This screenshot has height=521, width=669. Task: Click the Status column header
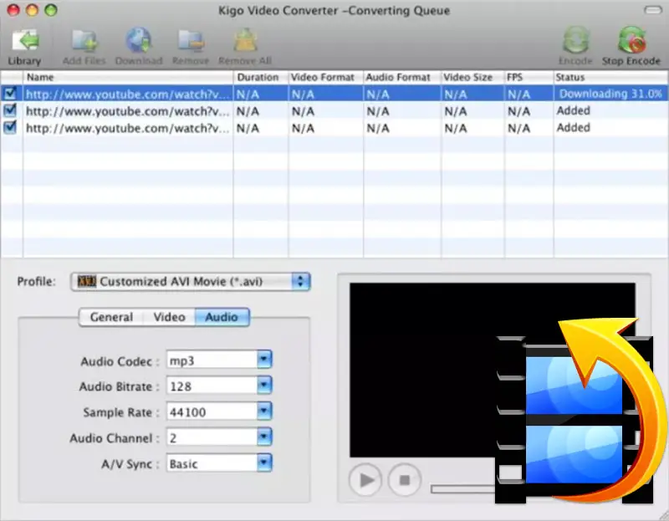[x=611, y=77]
